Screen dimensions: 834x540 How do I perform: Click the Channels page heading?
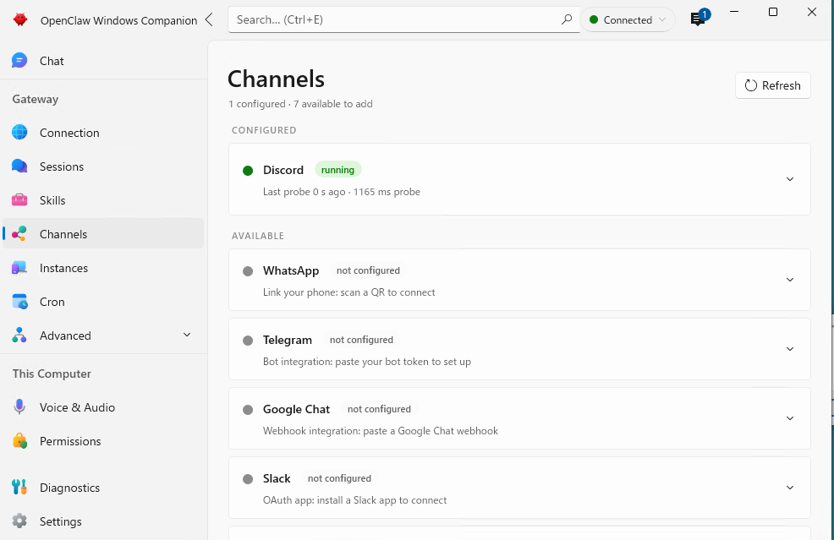pos(276,79)
